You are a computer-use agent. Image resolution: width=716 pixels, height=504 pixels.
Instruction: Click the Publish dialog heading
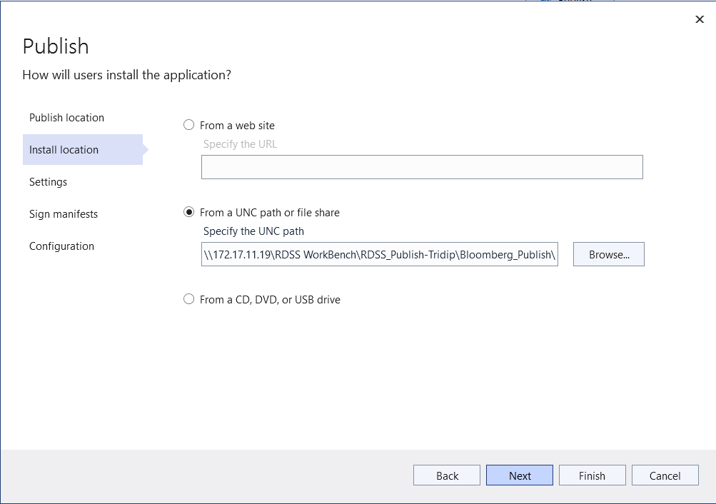pyautogui.click(x=55, y=46)
